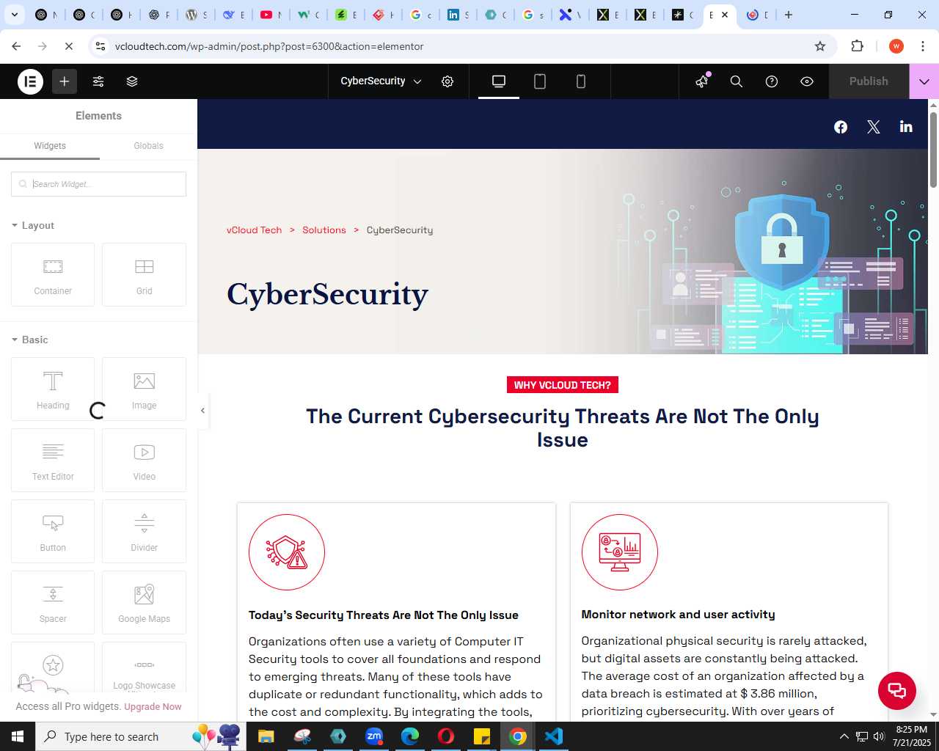This screenshot has width=939, height=751.
Task: Click the Add Element plus icon
Action: (65, 81)
